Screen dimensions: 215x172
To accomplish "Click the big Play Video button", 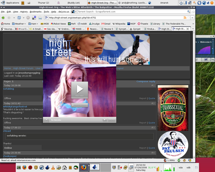I will pyautogui.click(x=80, y=90).
